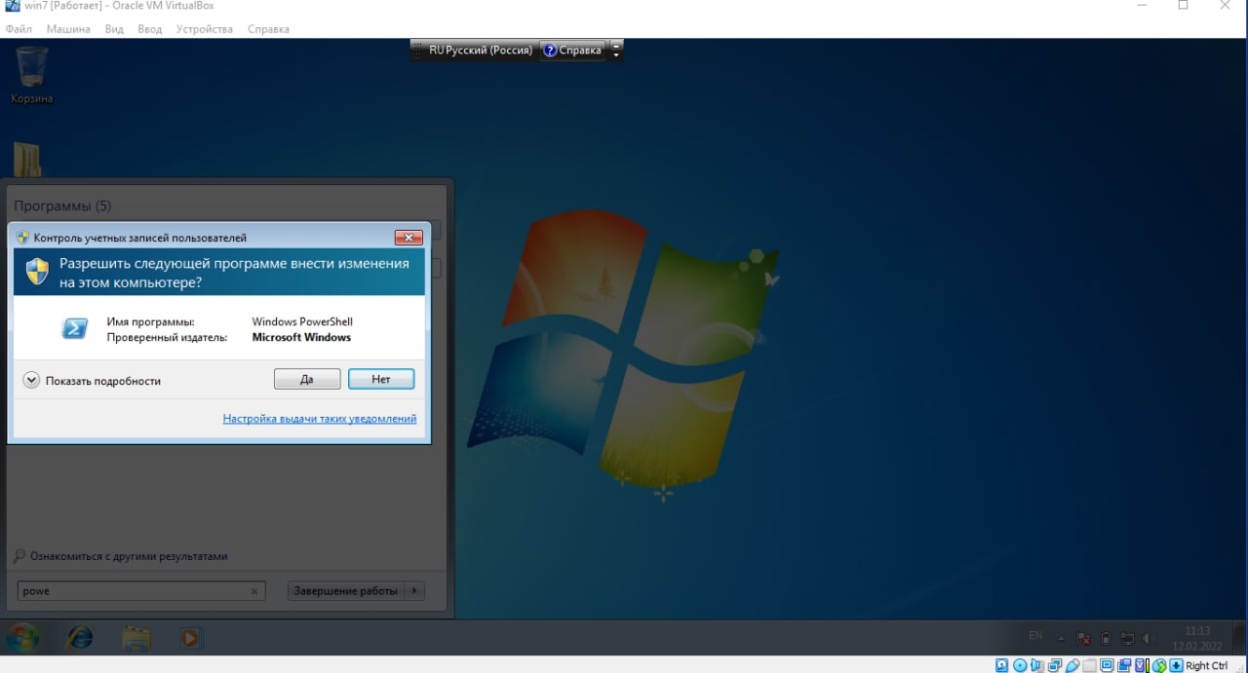Viewport: 1248px width, 673px height.
Task: Click the RU Русский (Россия) language bar indicator
Action: 481,50
